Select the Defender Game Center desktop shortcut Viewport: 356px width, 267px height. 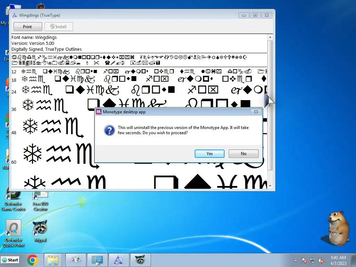coord(14,201)
